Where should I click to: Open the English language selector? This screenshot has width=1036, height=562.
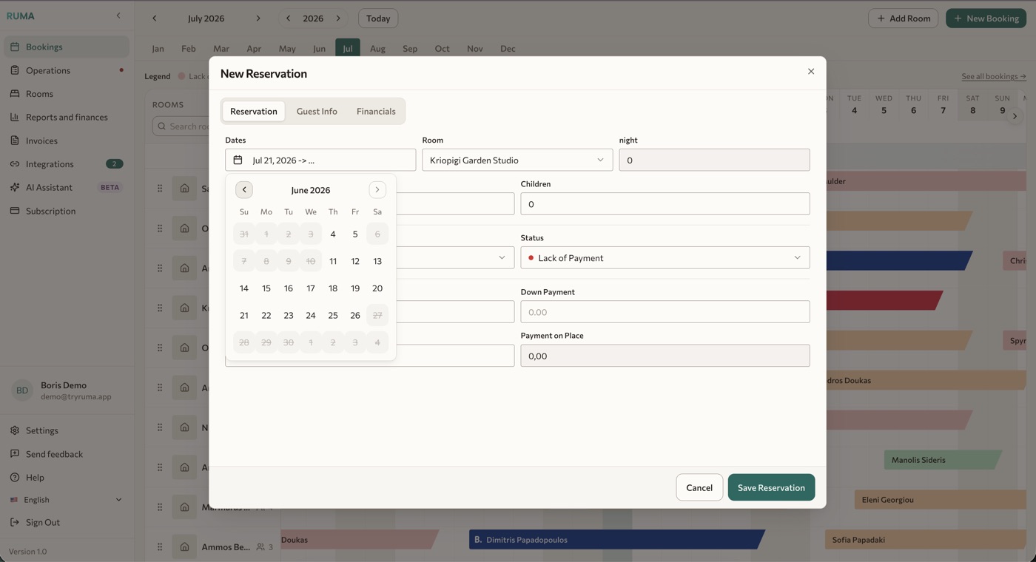67,500
